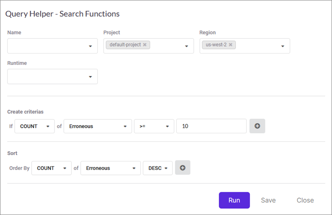
Task: Save the query
Action: click(268, 200)
